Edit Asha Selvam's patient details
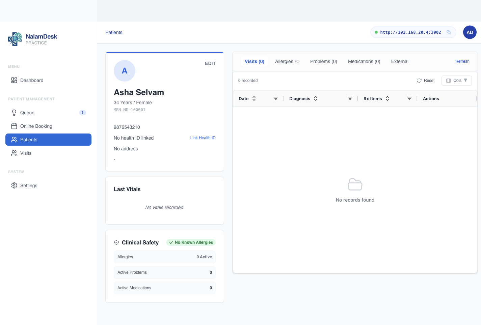481x325 pixels. click(210, 63)
